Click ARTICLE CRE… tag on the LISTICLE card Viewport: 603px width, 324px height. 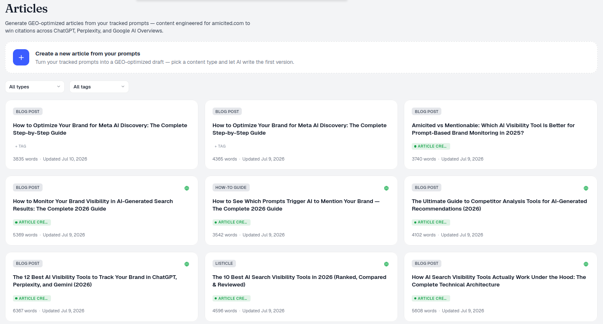[231, 298]
